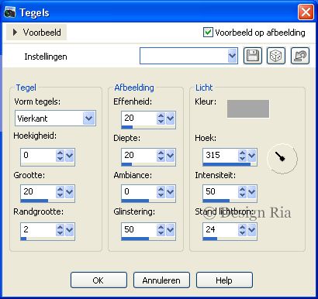Open Hoek slider popup arrow

252,156
